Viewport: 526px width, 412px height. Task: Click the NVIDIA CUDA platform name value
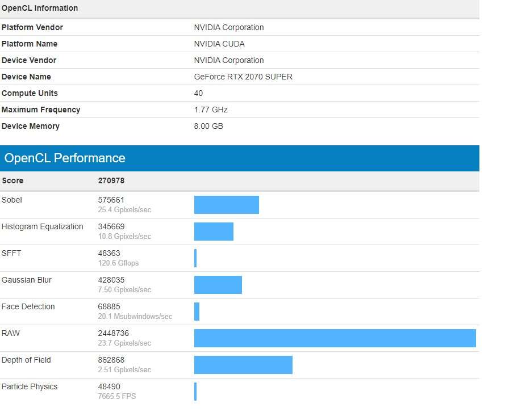click(219, 44)
